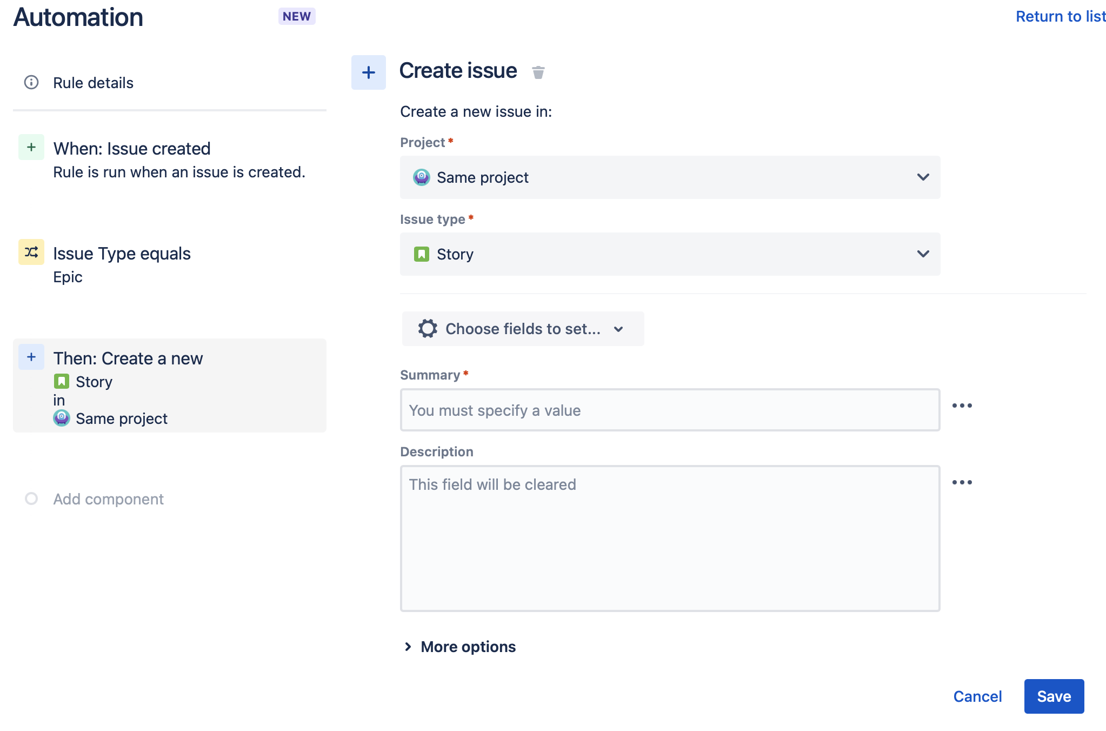Click the Save button

click(1054, 696)
